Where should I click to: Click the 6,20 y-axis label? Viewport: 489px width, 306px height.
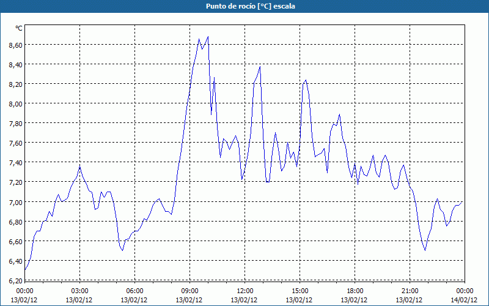[16, 281]
